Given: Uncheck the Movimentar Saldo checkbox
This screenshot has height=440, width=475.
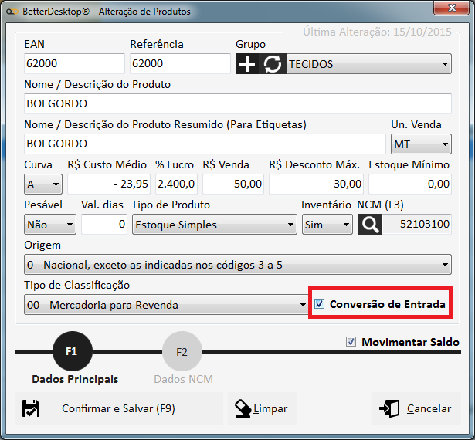Looking at the screenshot, I should tap(351, 342).
